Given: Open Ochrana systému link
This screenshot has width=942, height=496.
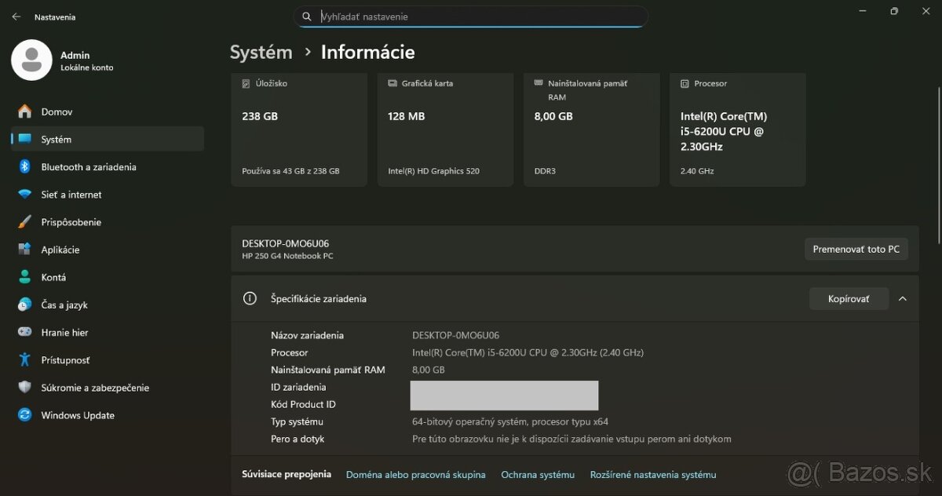Looking at the screenshot, I should click(538, 474).
